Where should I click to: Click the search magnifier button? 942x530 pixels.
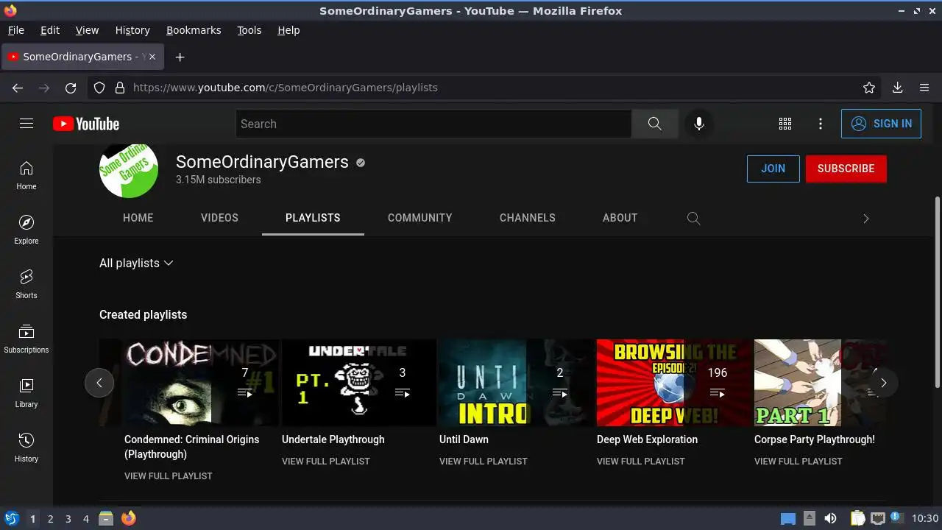[654, 124]
